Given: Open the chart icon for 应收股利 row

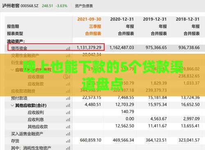Looking at the screenshot, I should [x=68, y=112].
